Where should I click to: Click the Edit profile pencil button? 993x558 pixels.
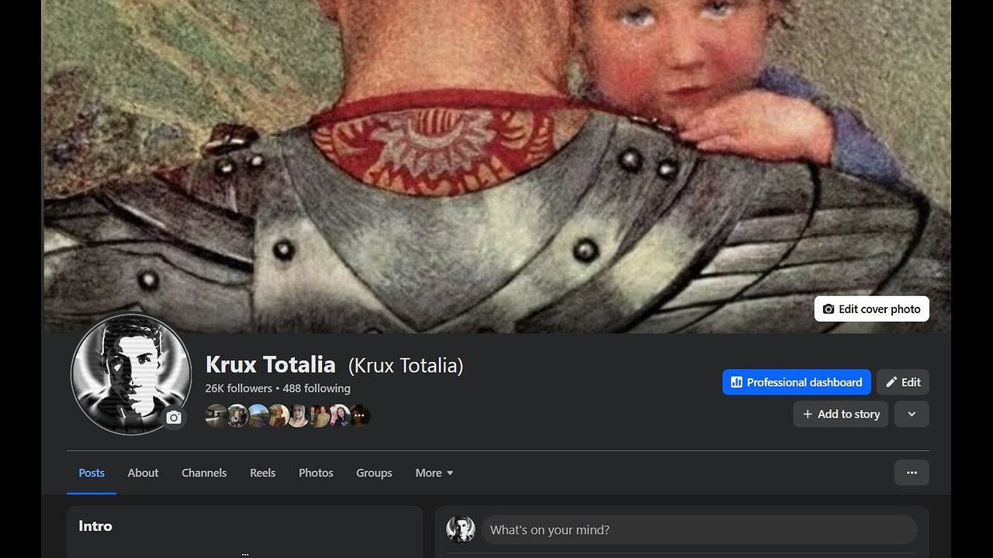pos(903,382)
